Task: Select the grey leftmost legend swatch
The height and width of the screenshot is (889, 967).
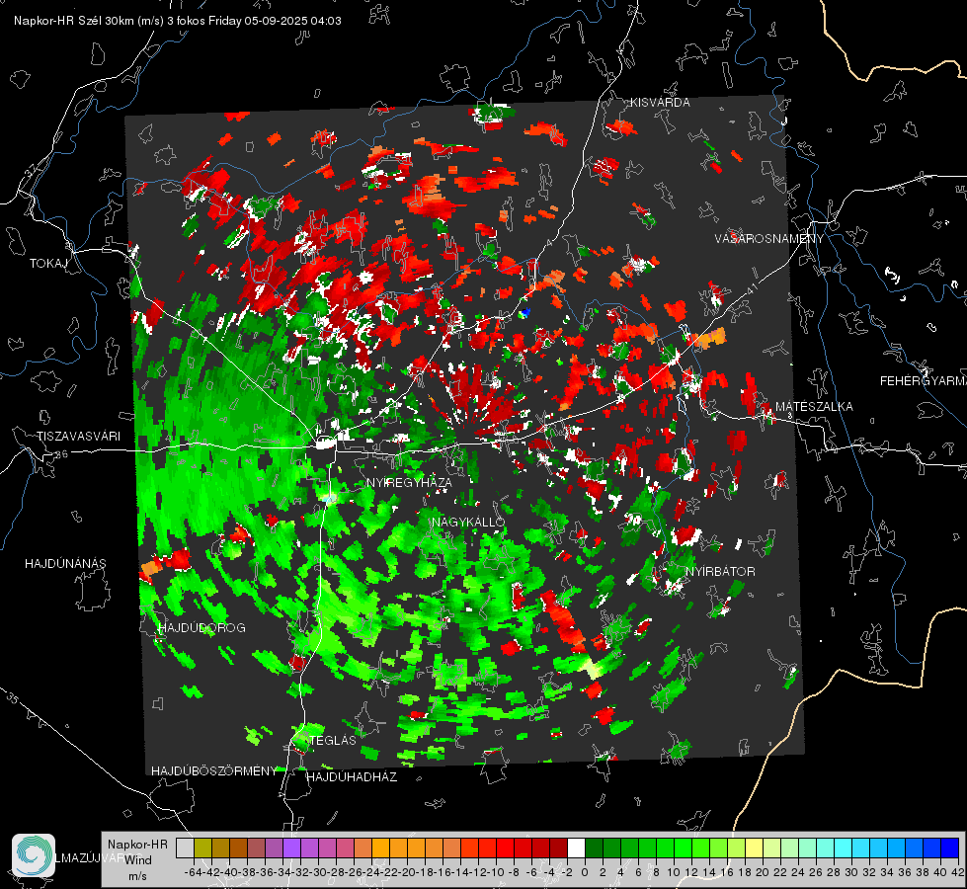Action: click(185, 848)
